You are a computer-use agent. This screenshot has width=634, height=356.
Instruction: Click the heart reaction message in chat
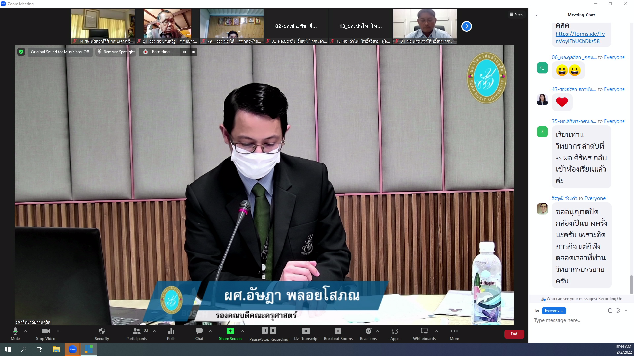tap(562, 102)
